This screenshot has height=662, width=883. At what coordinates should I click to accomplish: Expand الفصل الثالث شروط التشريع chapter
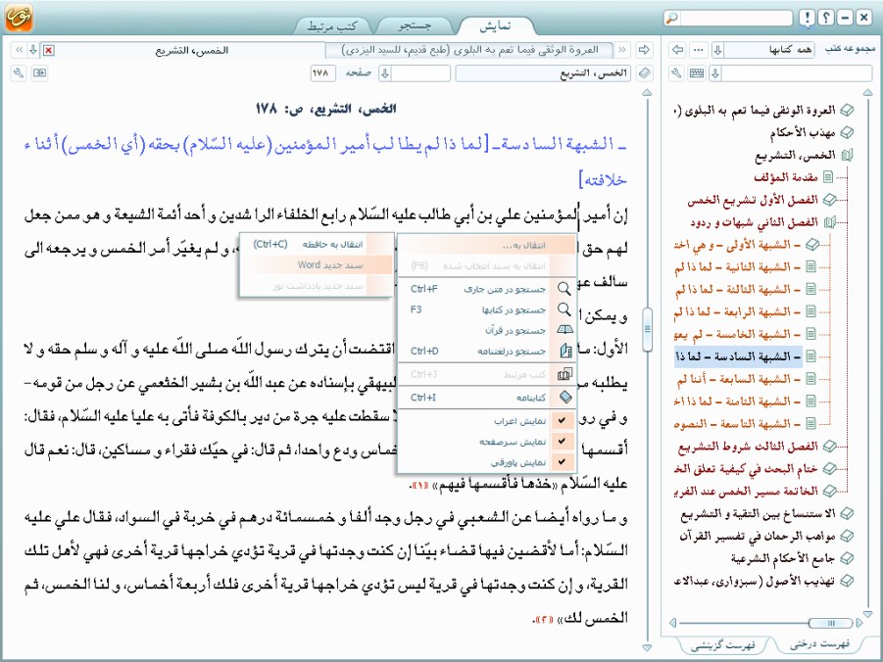coord(829,447)
